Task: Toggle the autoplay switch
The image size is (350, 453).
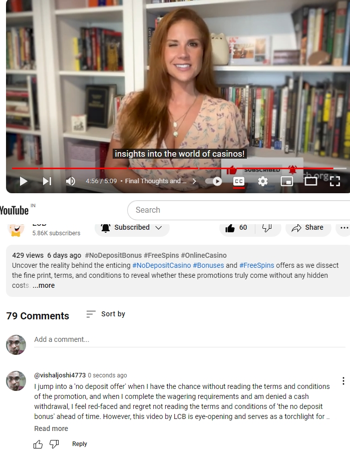Action: click(x=214, y=181)
